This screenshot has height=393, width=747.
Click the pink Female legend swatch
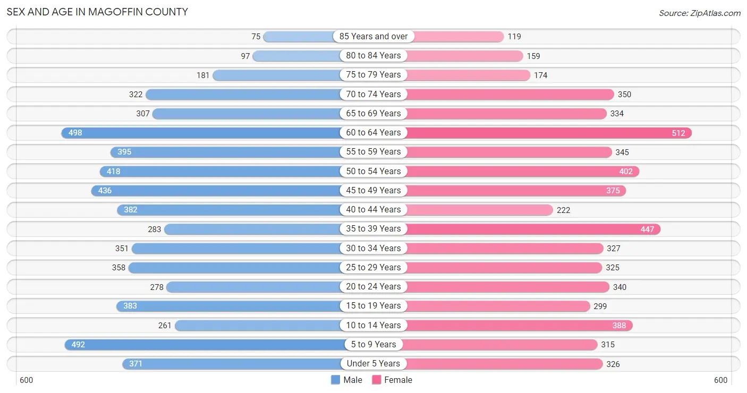[377, 380]
